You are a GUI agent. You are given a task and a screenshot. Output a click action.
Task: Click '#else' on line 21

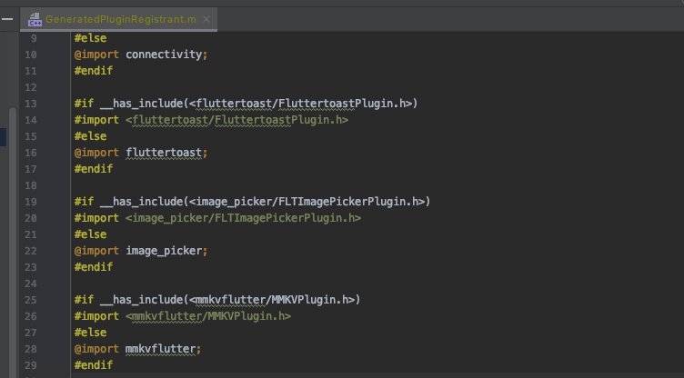click(x=90, y=234)
